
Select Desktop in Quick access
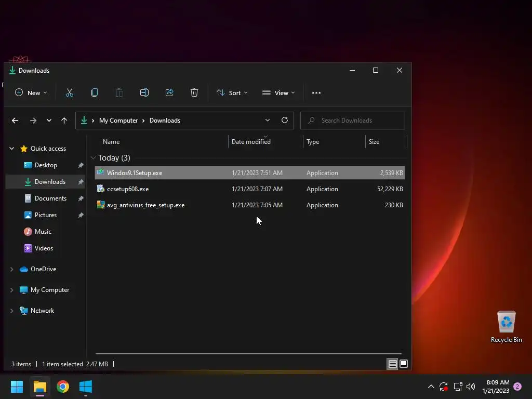(46, 165)
